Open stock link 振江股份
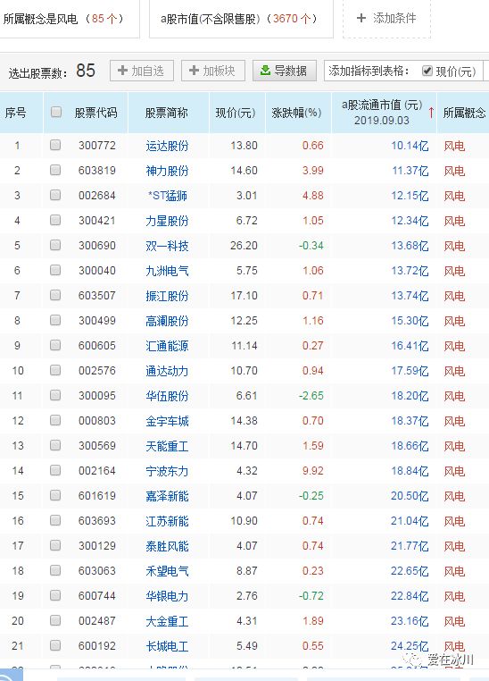Image resolution: width=489 pixels, height=681 pixels. click(168, 296)
